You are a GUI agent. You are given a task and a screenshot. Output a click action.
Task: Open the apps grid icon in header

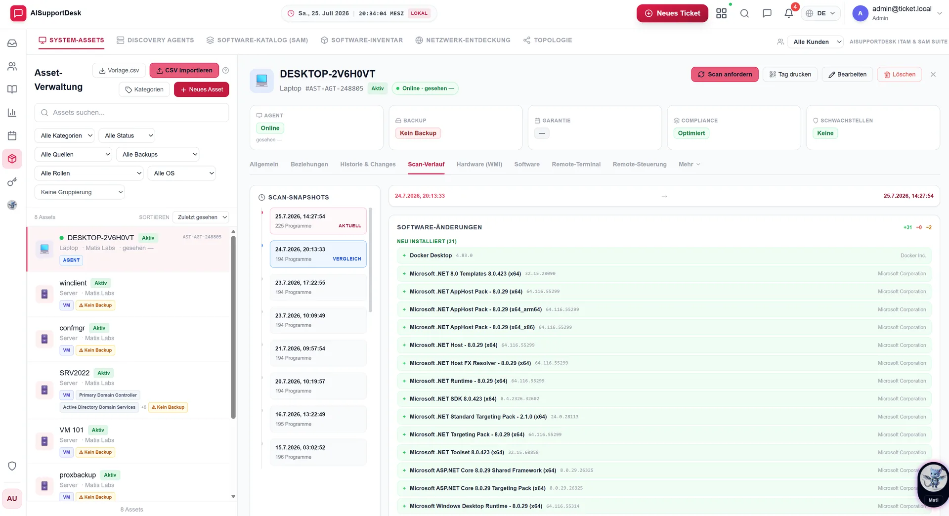pyautogui.click(x=721, y=13)
